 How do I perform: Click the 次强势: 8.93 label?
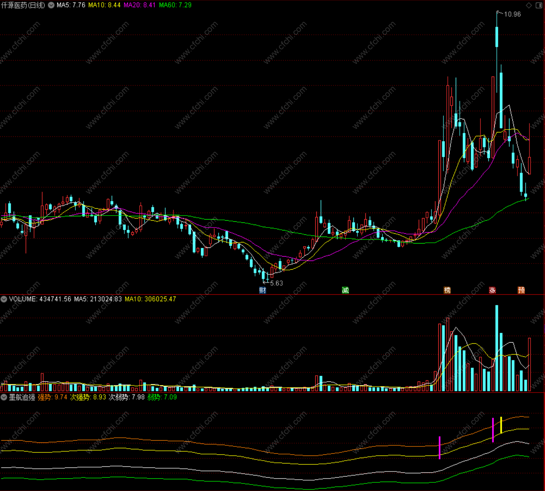click(88, 397)
